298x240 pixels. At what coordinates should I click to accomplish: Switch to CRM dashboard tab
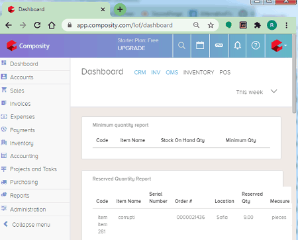point(140,72)
